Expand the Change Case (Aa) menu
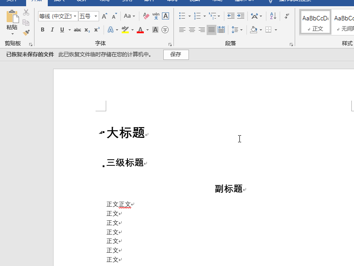 (129, 16)
